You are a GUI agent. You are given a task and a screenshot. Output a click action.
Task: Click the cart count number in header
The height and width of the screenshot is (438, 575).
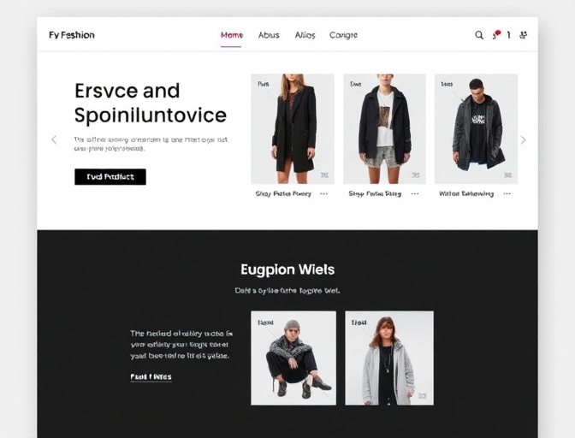point(508,35)
